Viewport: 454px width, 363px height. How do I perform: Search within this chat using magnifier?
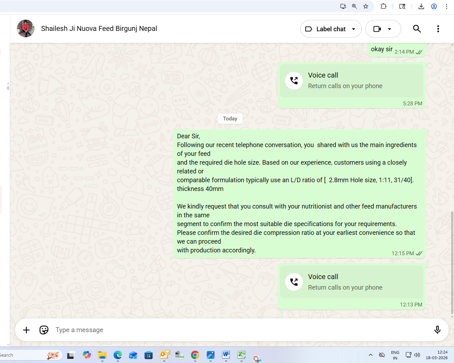point(417,29)
